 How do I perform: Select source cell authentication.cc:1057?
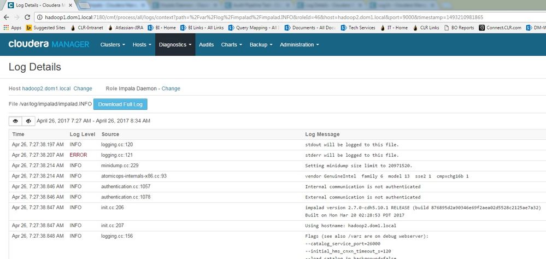(x=126, y=186)
